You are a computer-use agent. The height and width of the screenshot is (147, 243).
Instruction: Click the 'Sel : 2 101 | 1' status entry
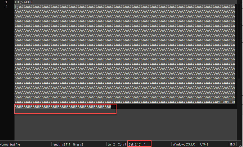pos(137,144)
